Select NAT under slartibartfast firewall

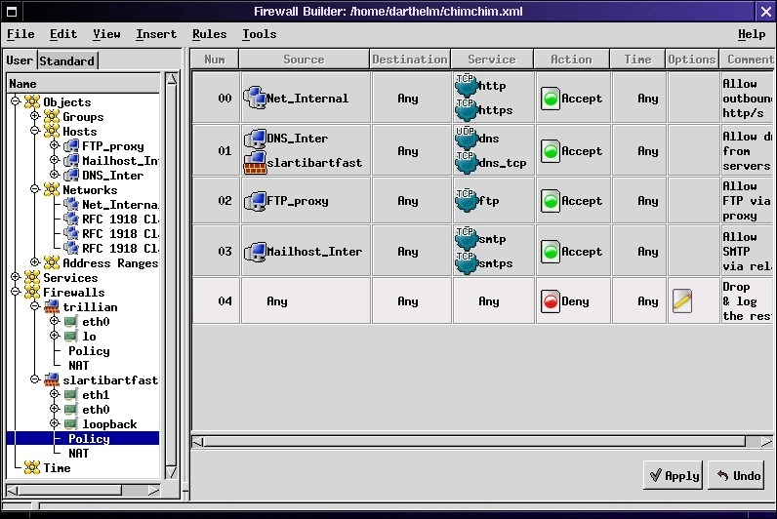point(78,454)
